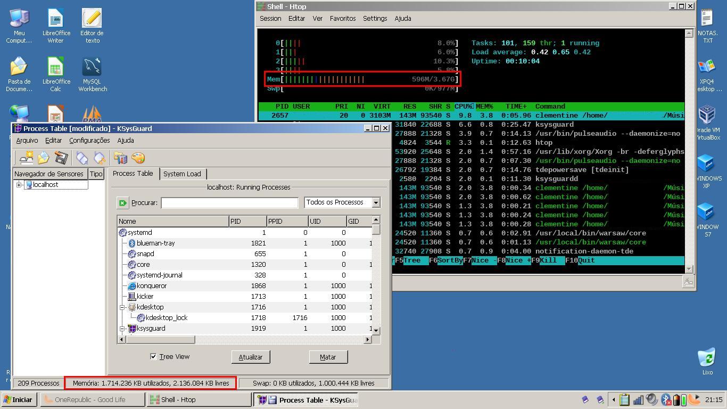Click the Save As floppy disk icon
727x409 pixels.
[x=61, y=158]
